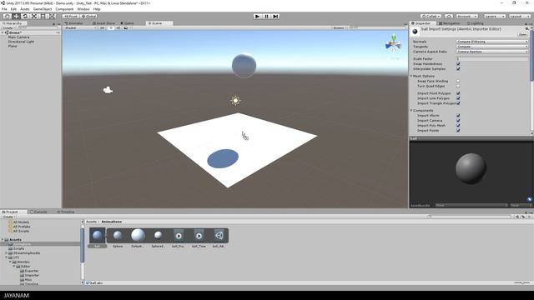Switch to the Console tab

pos(38,212)
